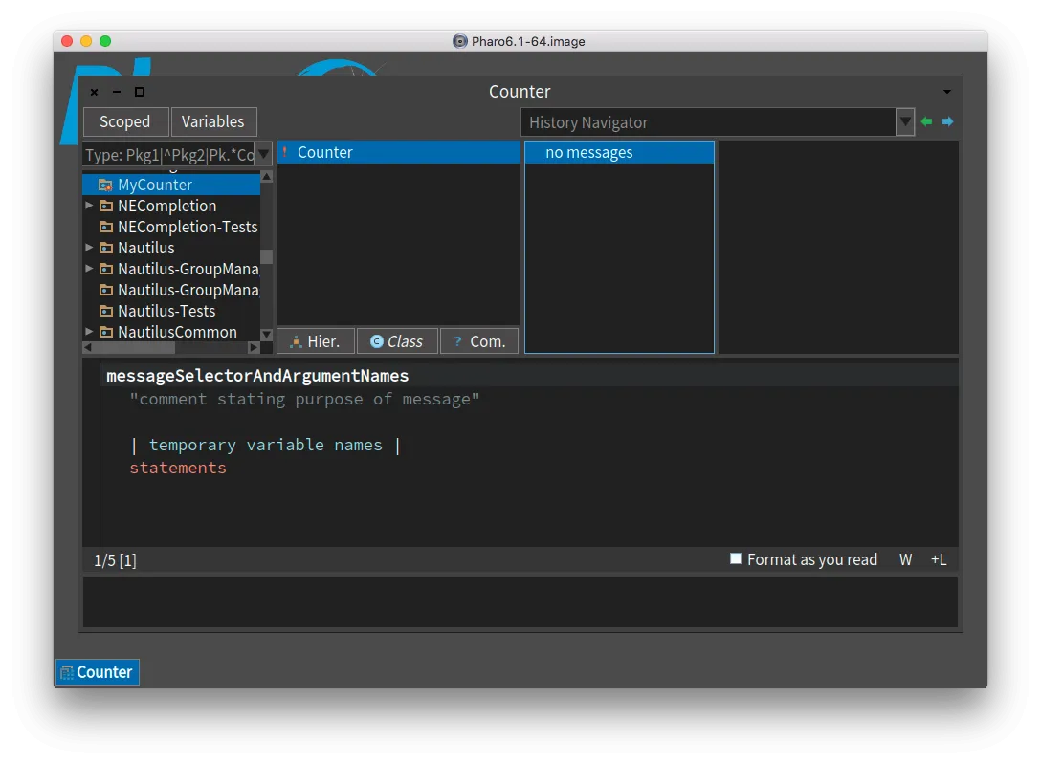Click the Counter taskbar window icon

click(x=67, y=672)
